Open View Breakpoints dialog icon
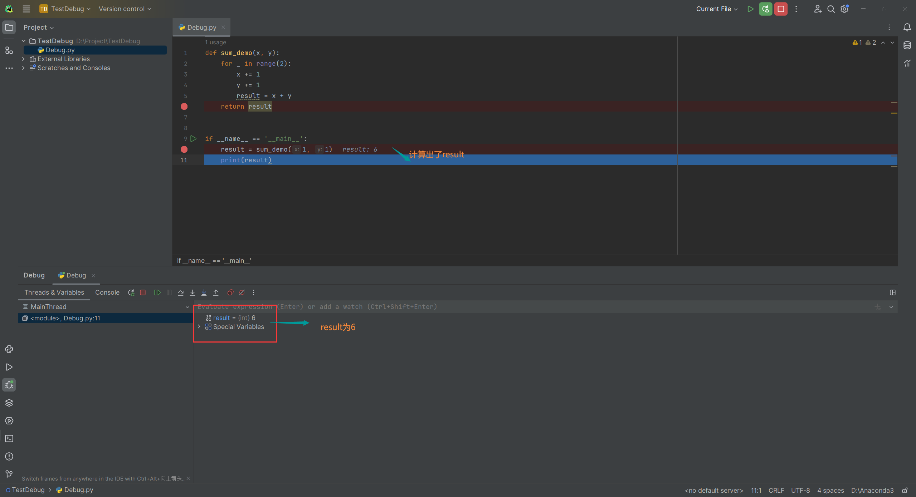This screenshot has width=916, height=497. tap(230, 292)
